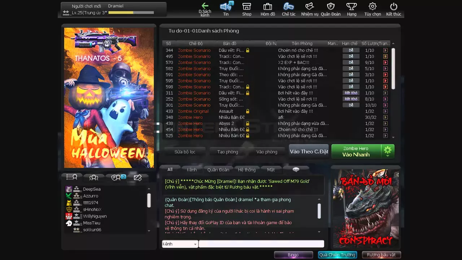Open the mail messages icon tab

(138, 177)
